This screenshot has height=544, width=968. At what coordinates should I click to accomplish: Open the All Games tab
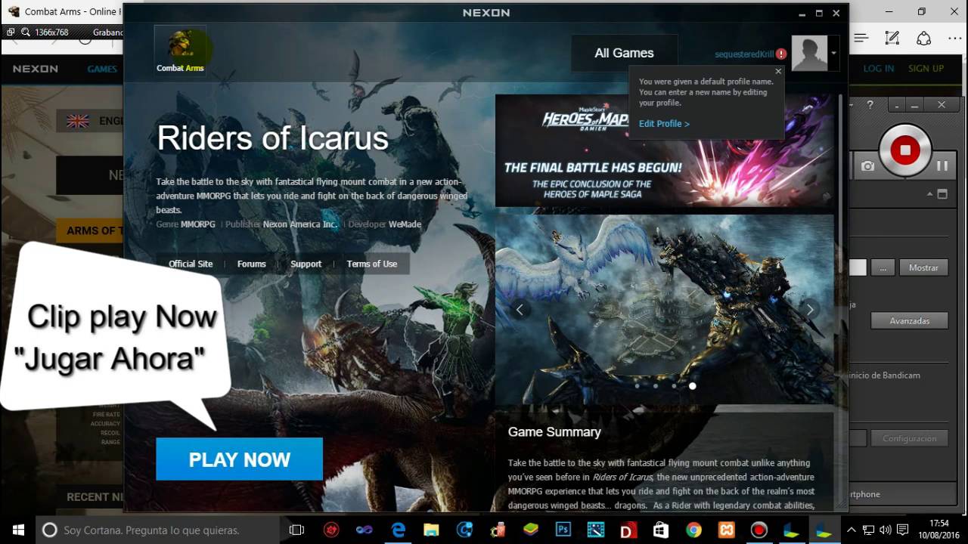(624, 53)
